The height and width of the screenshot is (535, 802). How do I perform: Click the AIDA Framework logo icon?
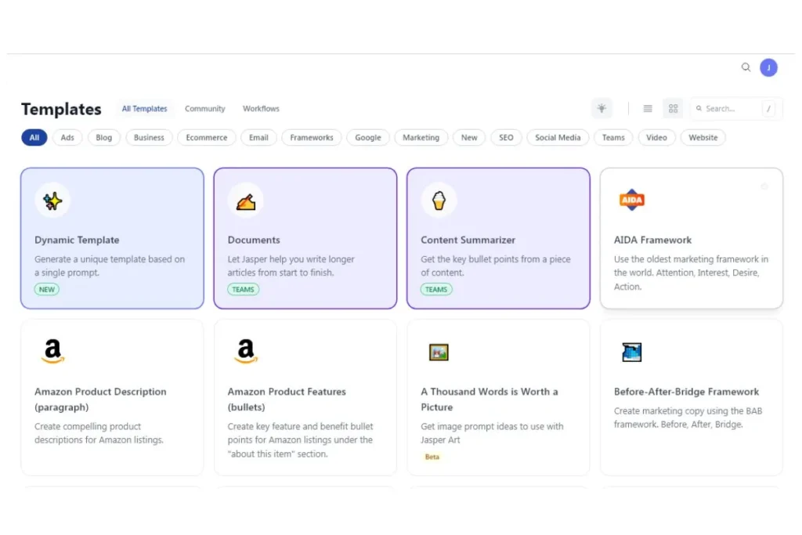click(x=632, y=200)
